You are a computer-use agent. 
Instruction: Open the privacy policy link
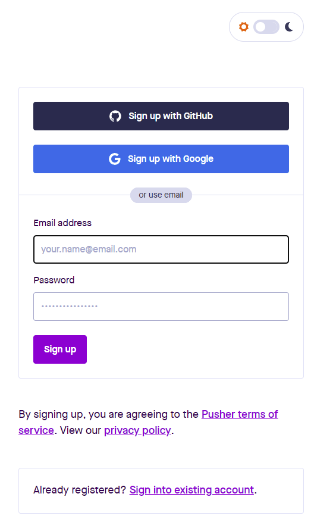point(137,430)
